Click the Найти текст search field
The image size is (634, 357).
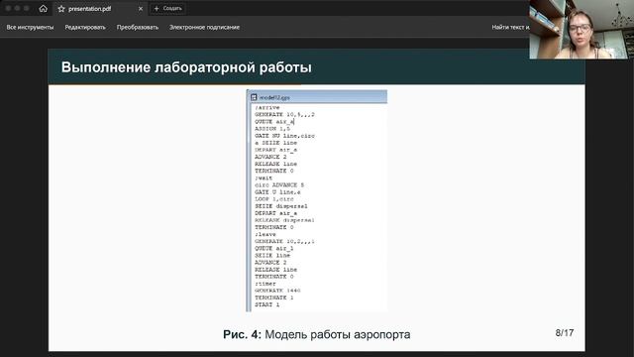(x=510, y=27)
